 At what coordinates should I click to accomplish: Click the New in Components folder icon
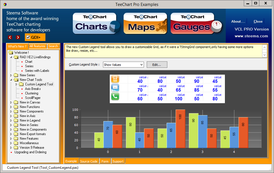click(16, 129)
